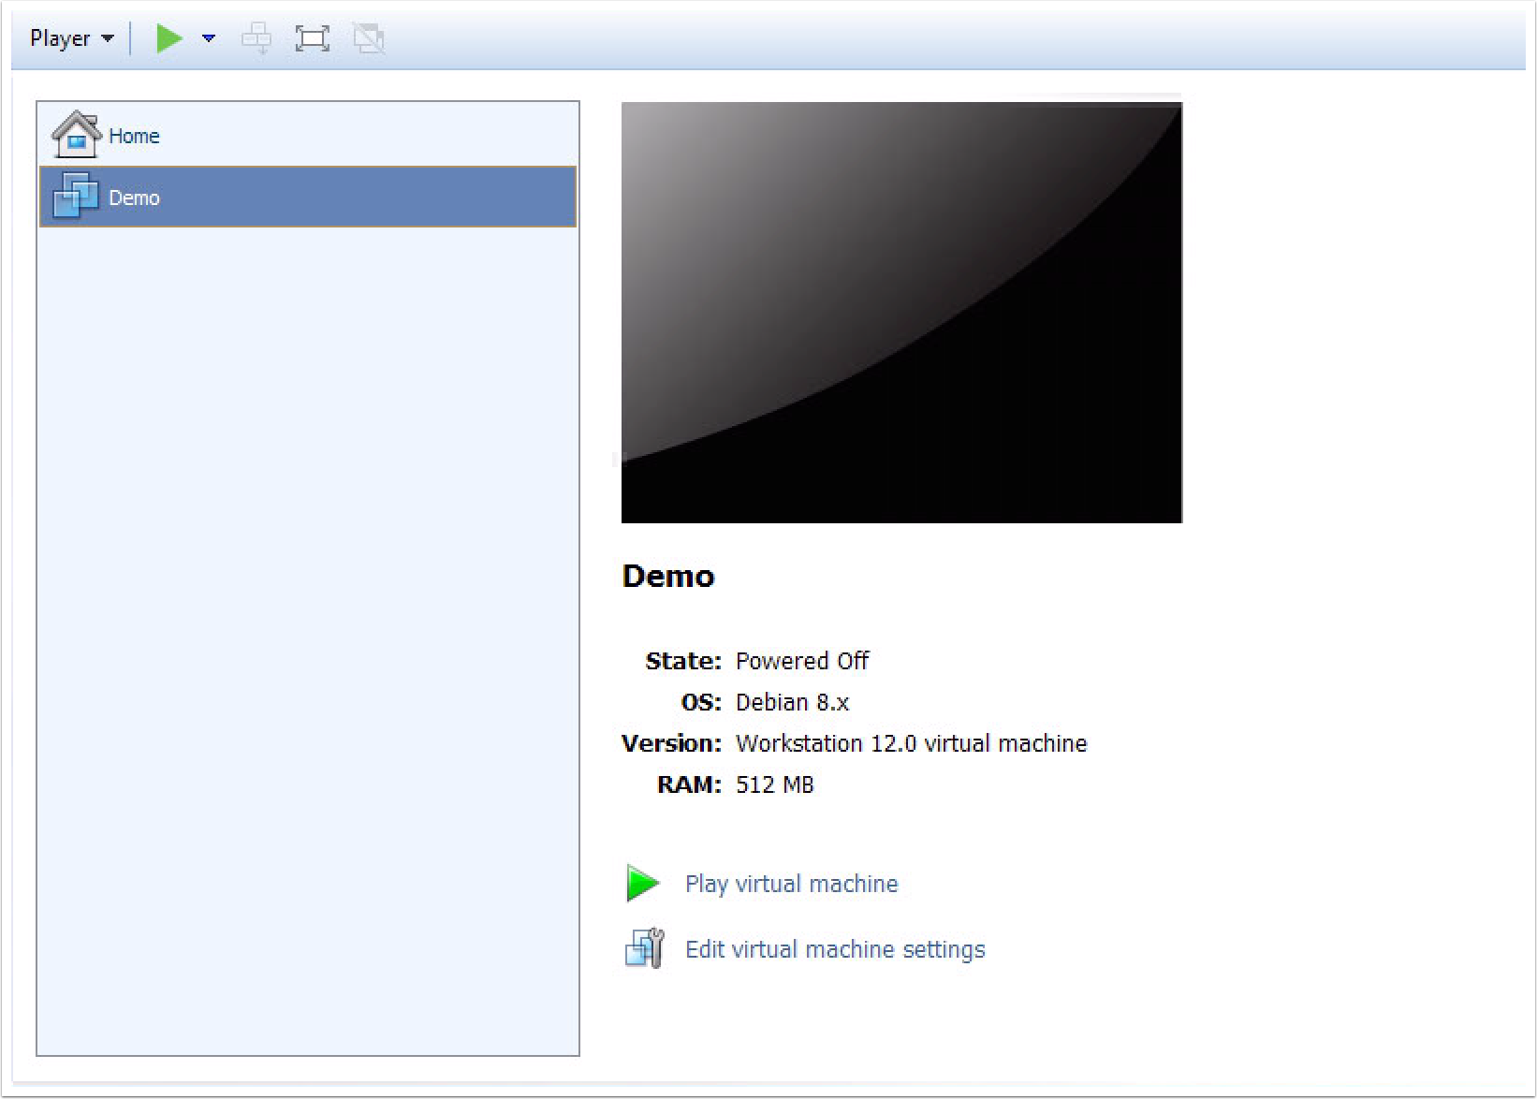Click the Play virtual machine link
The height and width of the screenshot is (1099, 1537).
pyautogui.click(x=791, y=884)
